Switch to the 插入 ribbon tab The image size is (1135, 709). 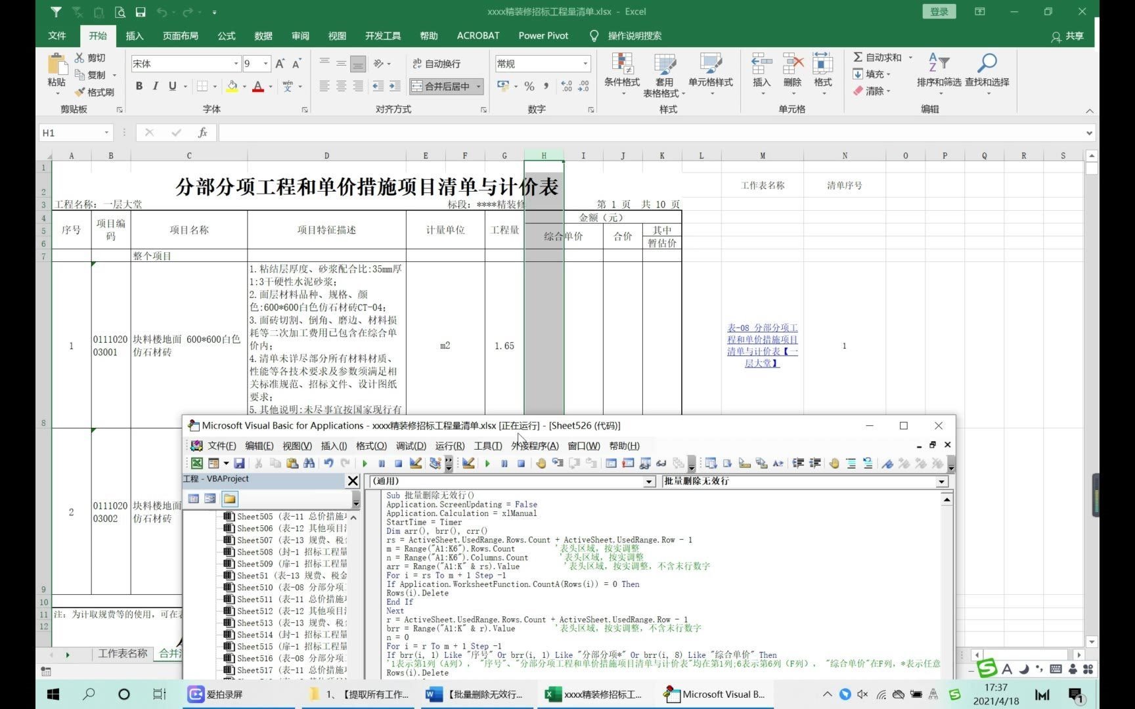[135, 36]
